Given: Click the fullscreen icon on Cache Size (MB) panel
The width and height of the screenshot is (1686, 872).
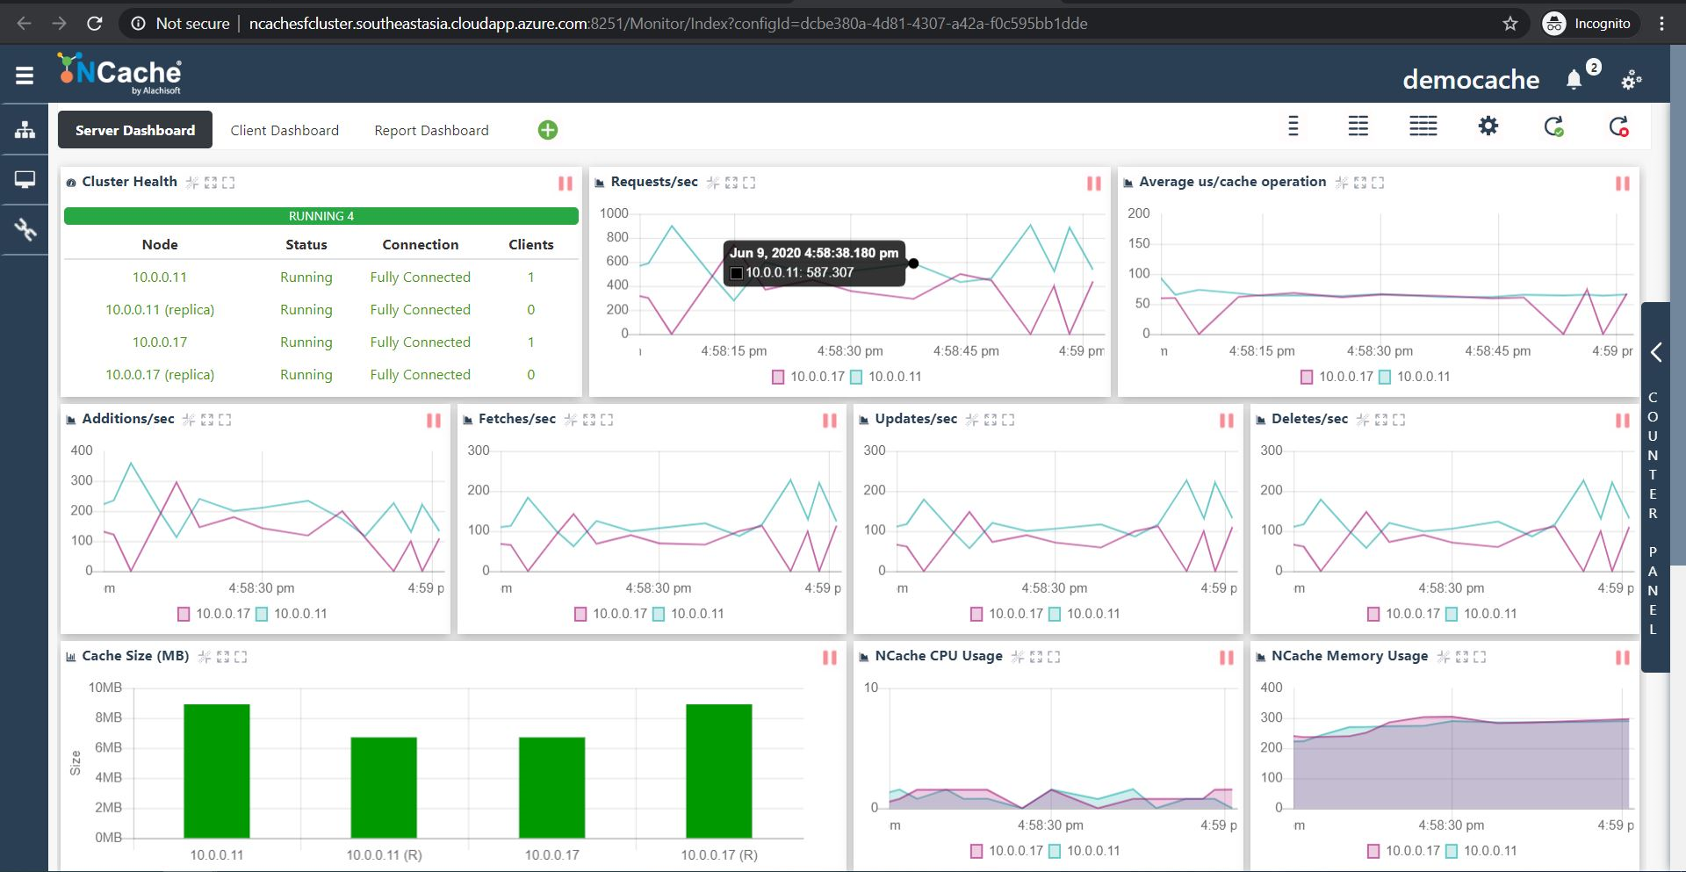Looking at the screenshot, I should [x=241, y=657].
